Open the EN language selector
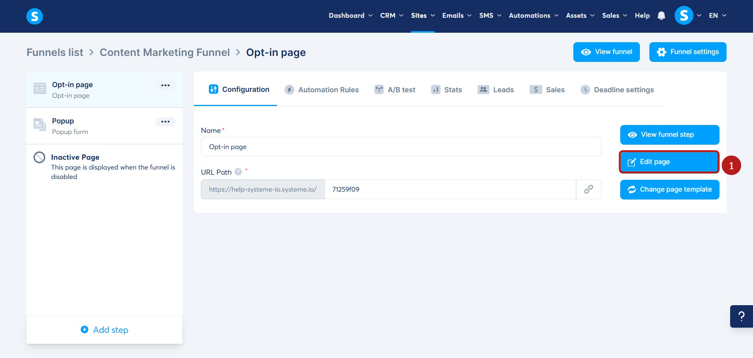The width and height of the screenshot is (753, 358). [x=718, y=15]
